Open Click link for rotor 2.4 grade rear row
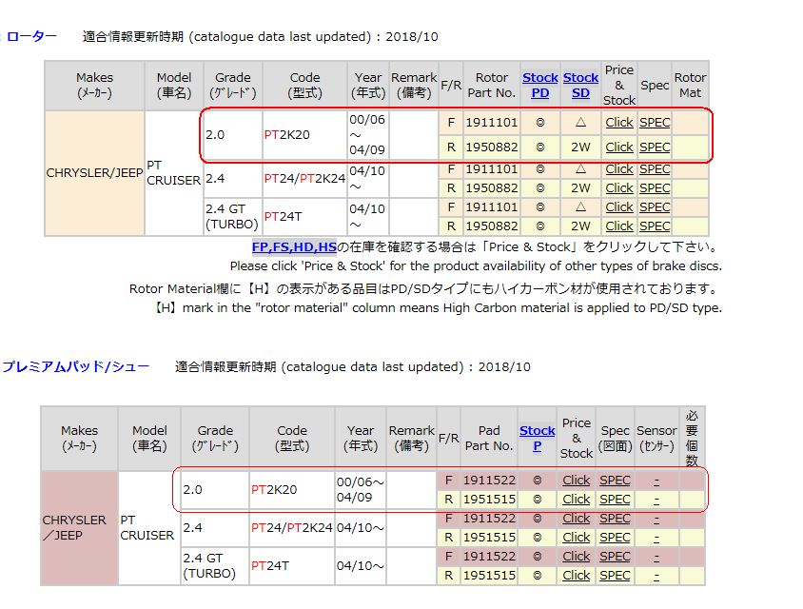 [619, 188]
